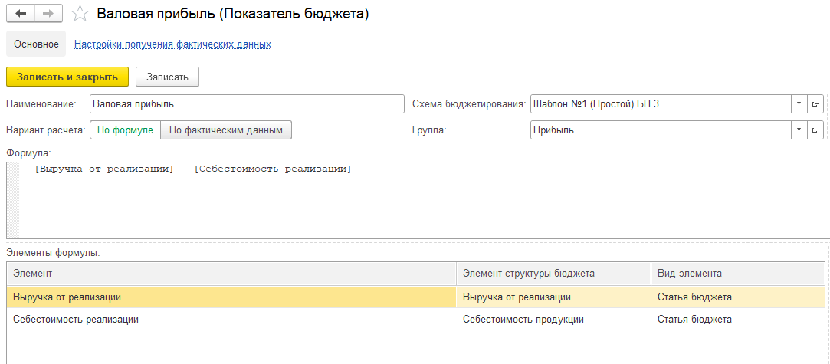This screenshot has height=364, width=830.
Task: Select the Себестоимость реализации row
Action: pyautogui.click(x=415, y=319)
